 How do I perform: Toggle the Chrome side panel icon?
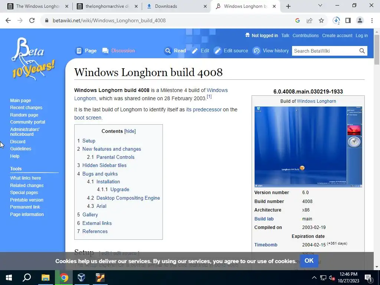click(348, 21)
